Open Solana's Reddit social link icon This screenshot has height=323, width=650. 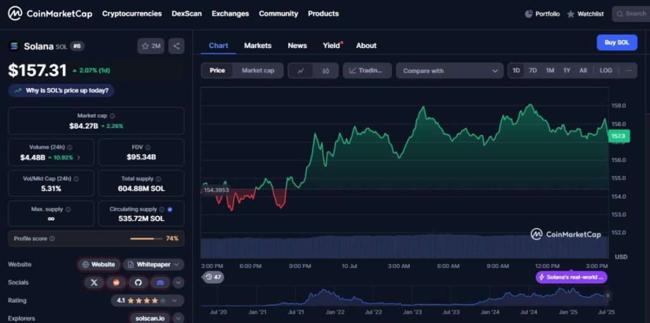point(116,282)
